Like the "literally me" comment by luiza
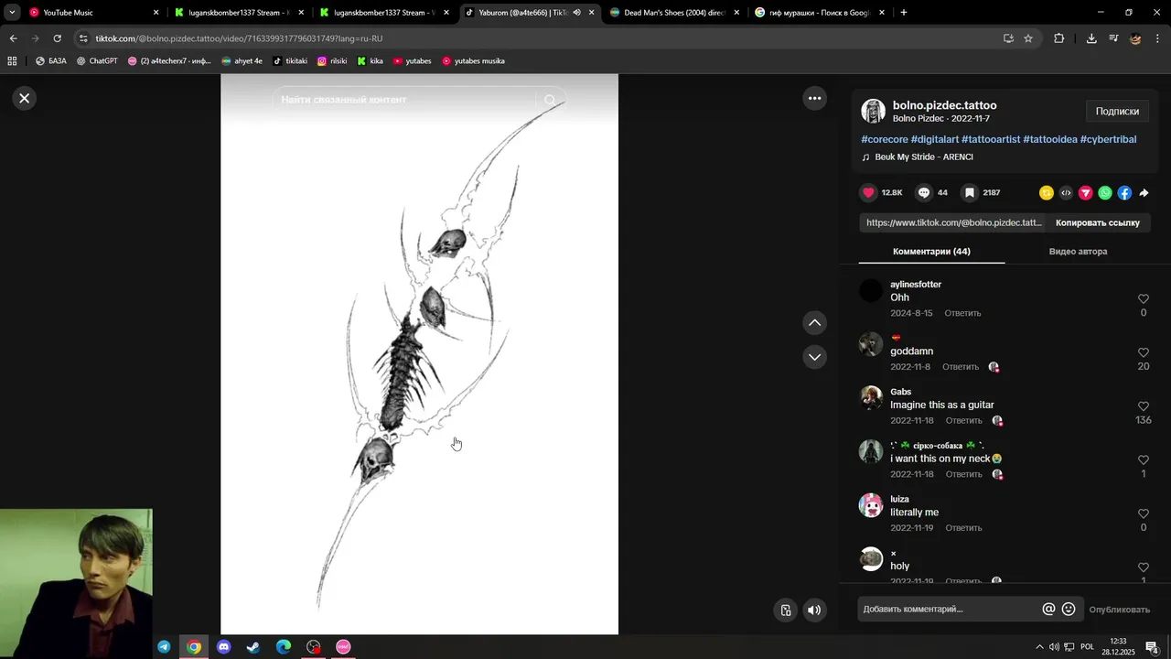This screenshot has width=1171, height=659. tap(1143, 513)
